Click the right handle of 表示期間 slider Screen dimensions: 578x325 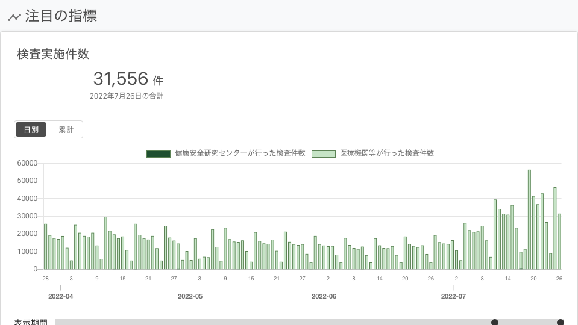561,322
